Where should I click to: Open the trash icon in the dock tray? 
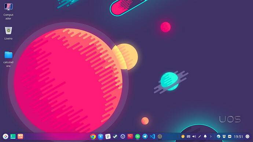pos(224,136)
